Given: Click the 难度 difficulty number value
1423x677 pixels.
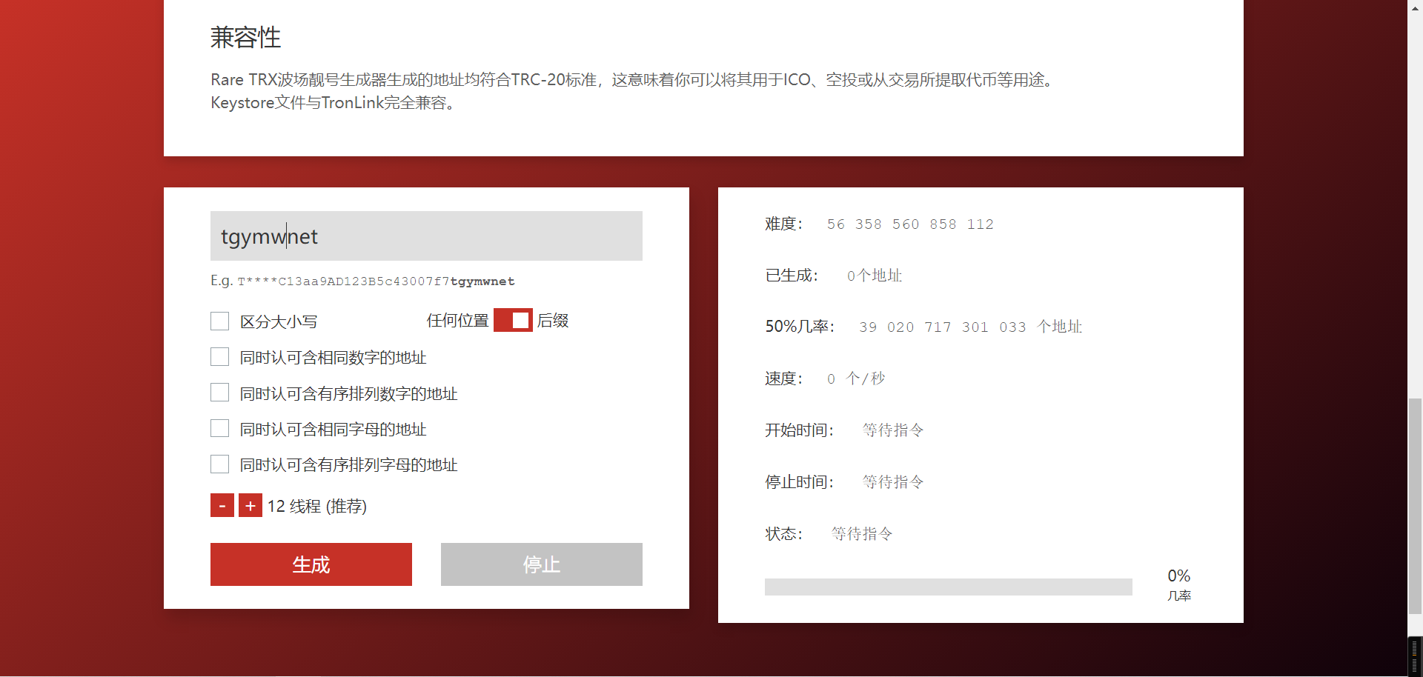Looking at the screenshot, I should 910,224.
